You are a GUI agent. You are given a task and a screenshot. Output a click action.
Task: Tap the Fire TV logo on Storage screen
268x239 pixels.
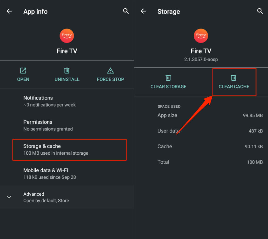point(201,36)
